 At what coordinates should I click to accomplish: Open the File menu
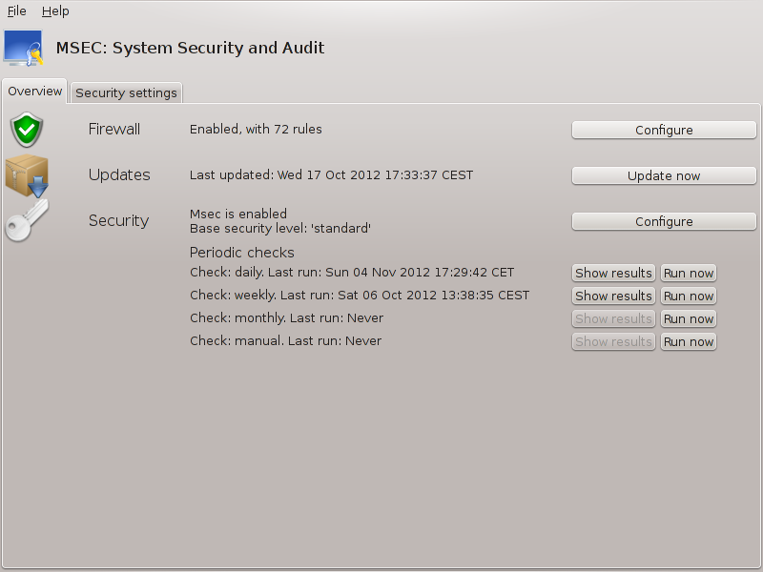[x=16, y=11]
